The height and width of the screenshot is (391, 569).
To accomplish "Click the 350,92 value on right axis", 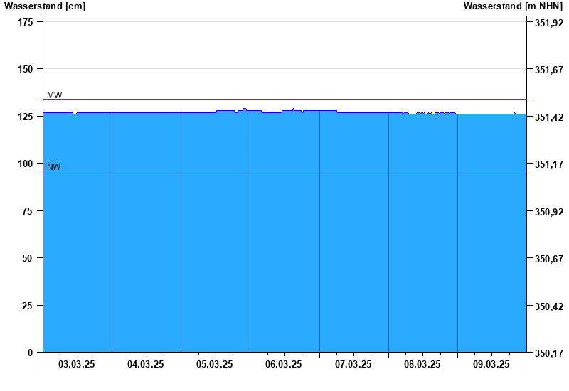I will pyautogui.click(x=549, y=212).
